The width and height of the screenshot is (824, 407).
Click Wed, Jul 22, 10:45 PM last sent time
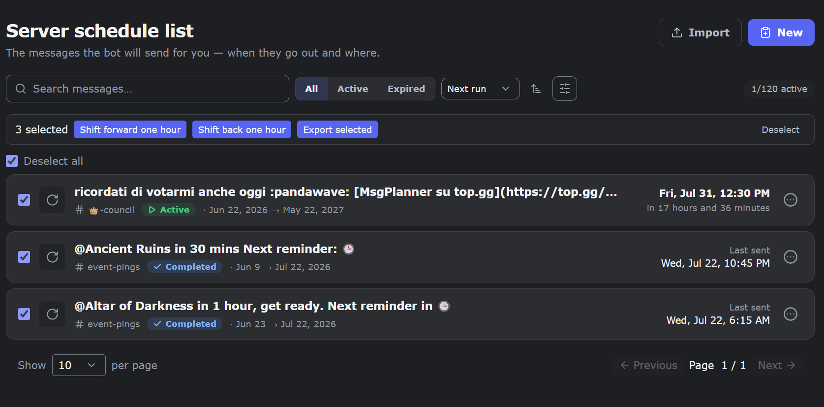point(715,263)
